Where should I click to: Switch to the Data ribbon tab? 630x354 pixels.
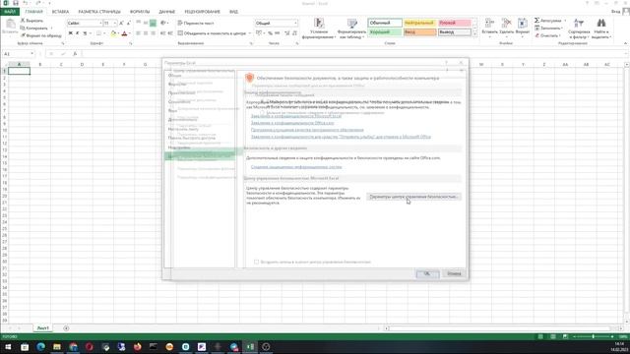[x=167, y=12]
